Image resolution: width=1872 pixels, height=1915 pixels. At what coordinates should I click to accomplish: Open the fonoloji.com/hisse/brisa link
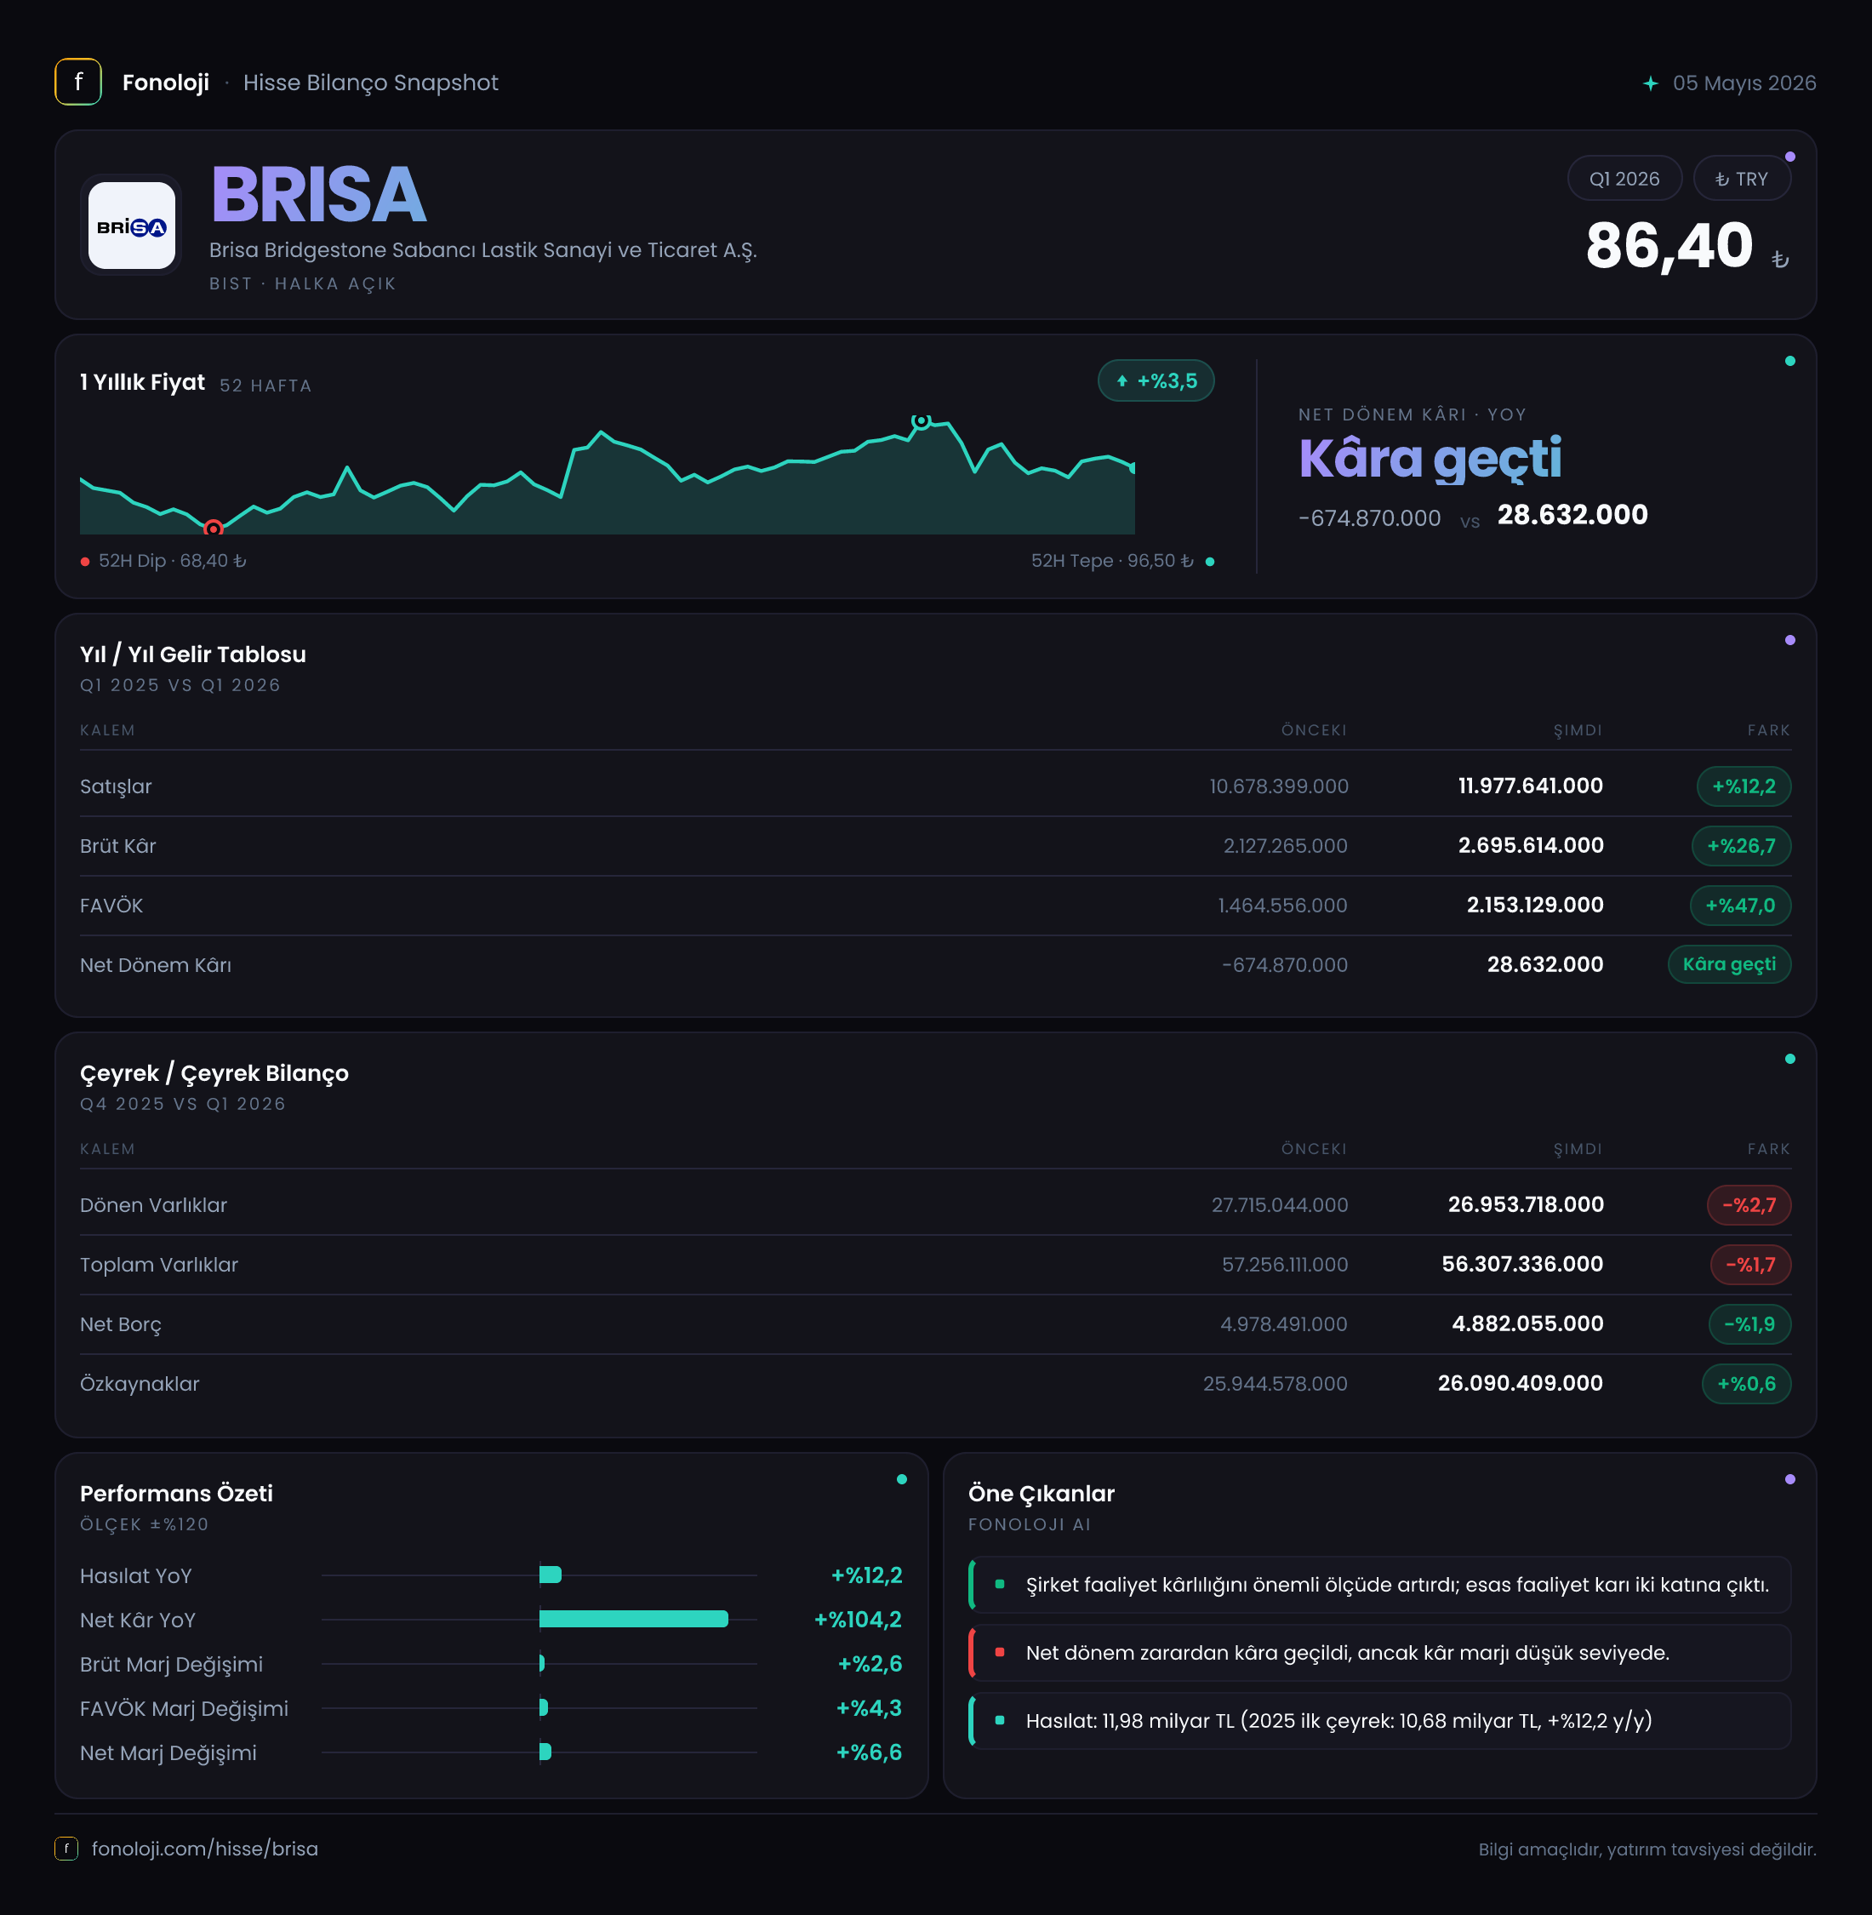pos(204,1849)
